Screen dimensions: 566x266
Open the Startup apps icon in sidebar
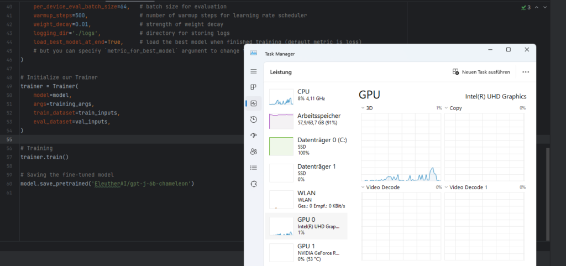pyautogui.click(x=254, y=135)
